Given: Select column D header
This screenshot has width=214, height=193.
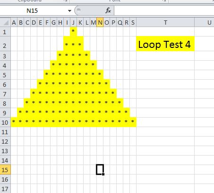Looking at the screenshot, I should coord(34,23).
